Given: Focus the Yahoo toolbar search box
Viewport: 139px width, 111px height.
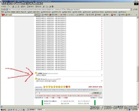Looking at the screenshot, I should (x=23, y=15).
